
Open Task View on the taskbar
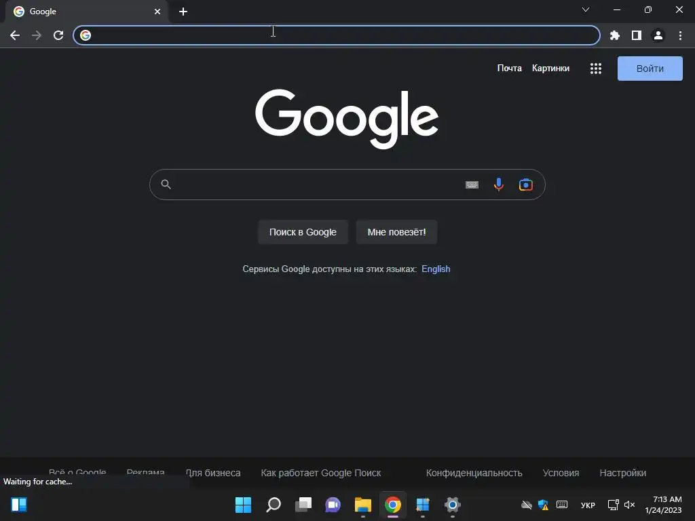(x=303, y=505)
